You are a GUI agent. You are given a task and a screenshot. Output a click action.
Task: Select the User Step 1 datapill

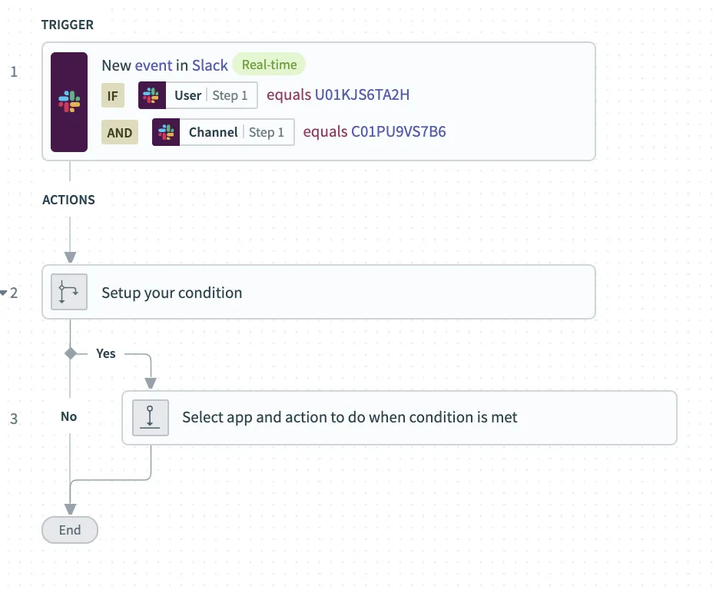(210, 96)
